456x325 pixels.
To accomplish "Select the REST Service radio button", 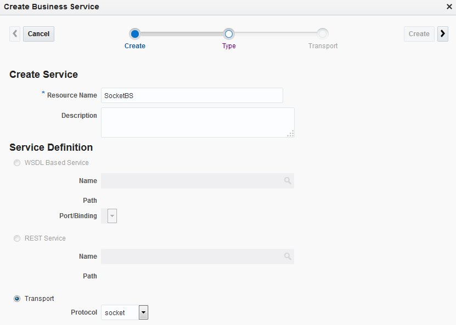I will coord(17,238).
